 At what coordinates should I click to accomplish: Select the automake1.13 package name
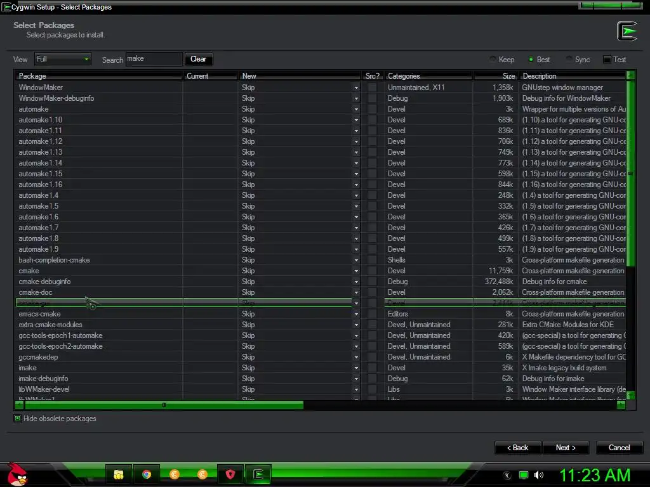(x=41, y=152)
